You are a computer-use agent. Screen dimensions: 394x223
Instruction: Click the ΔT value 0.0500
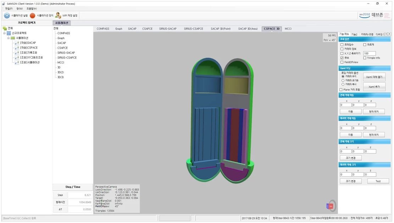tap(80, 209)
